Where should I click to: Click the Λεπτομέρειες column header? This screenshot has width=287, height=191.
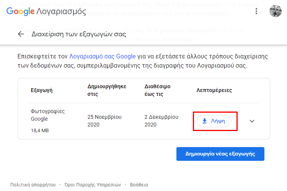(214, 90)
